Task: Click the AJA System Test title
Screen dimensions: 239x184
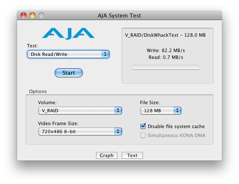Action: 119,15
